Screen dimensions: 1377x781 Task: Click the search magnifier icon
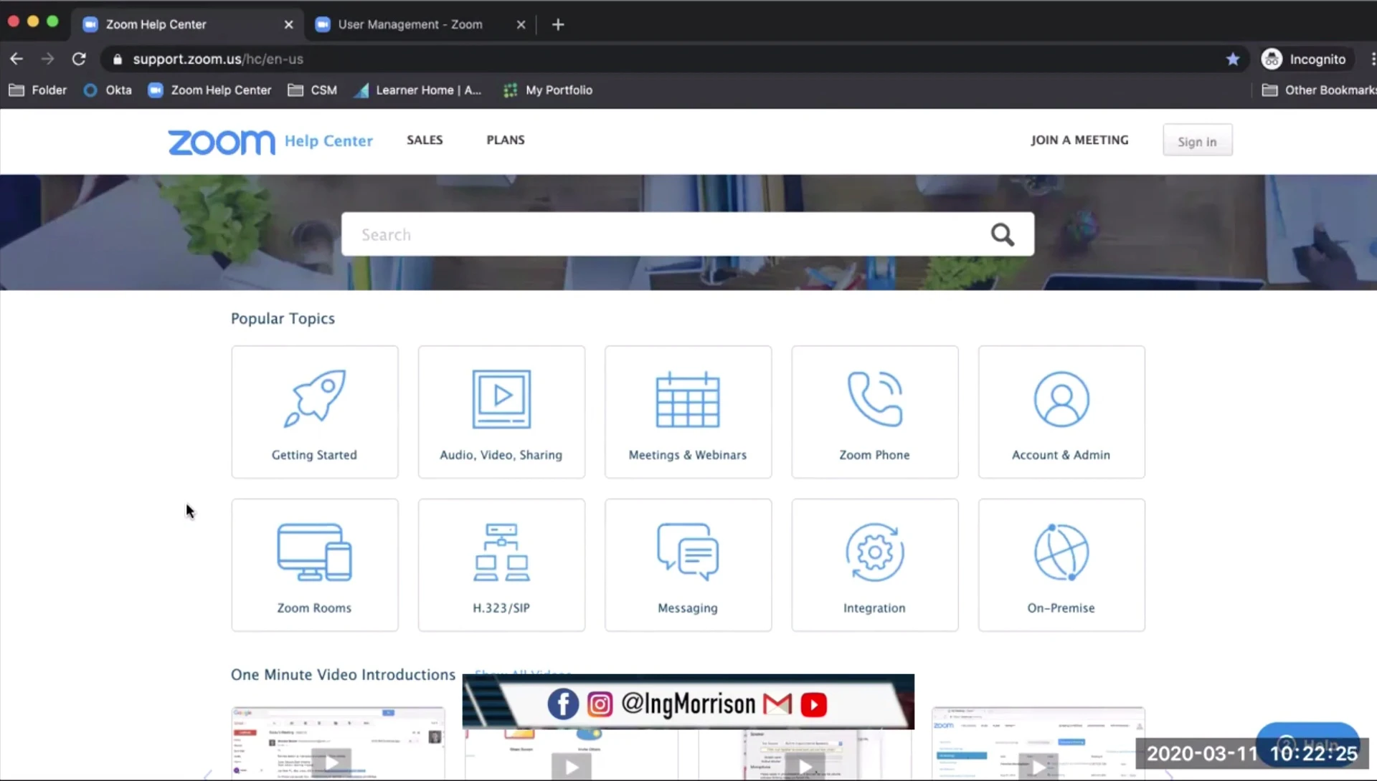click(1002, 234)
